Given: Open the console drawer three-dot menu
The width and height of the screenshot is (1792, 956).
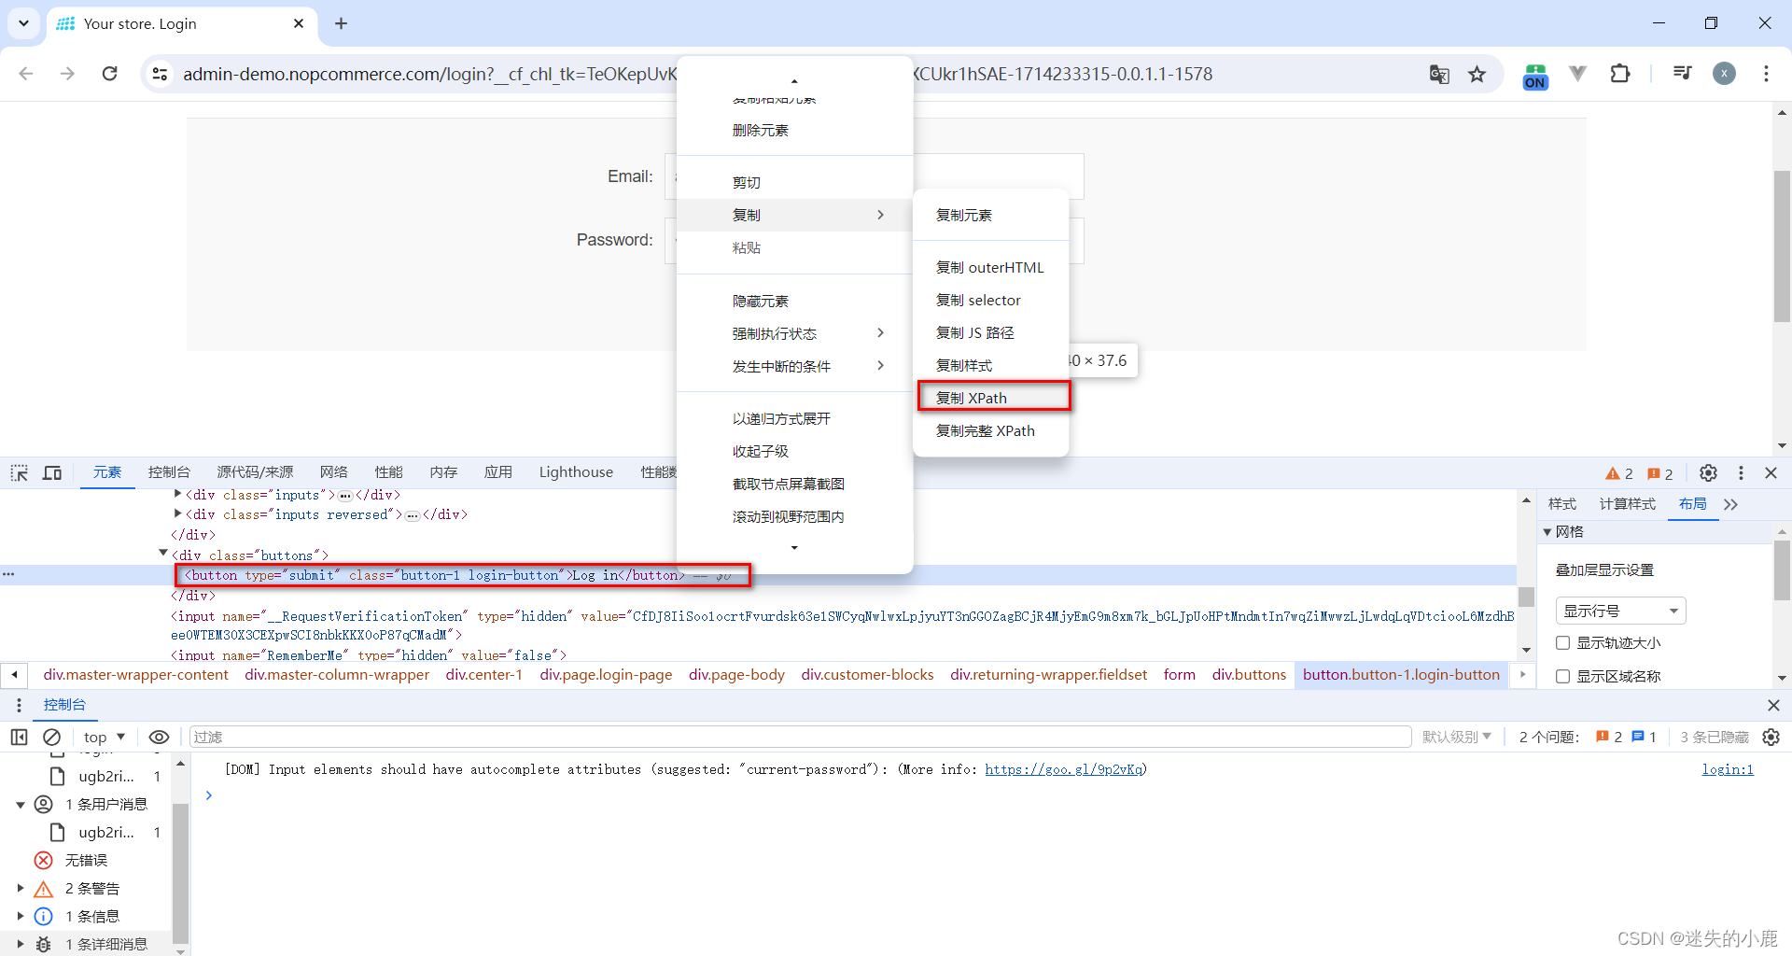Looking at the screenshot, I should (19, 705).
